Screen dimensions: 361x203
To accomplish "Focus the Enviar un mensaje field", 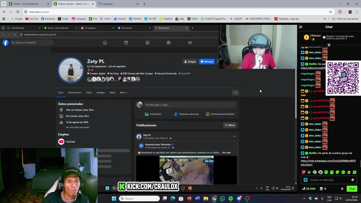I will 329,180.
